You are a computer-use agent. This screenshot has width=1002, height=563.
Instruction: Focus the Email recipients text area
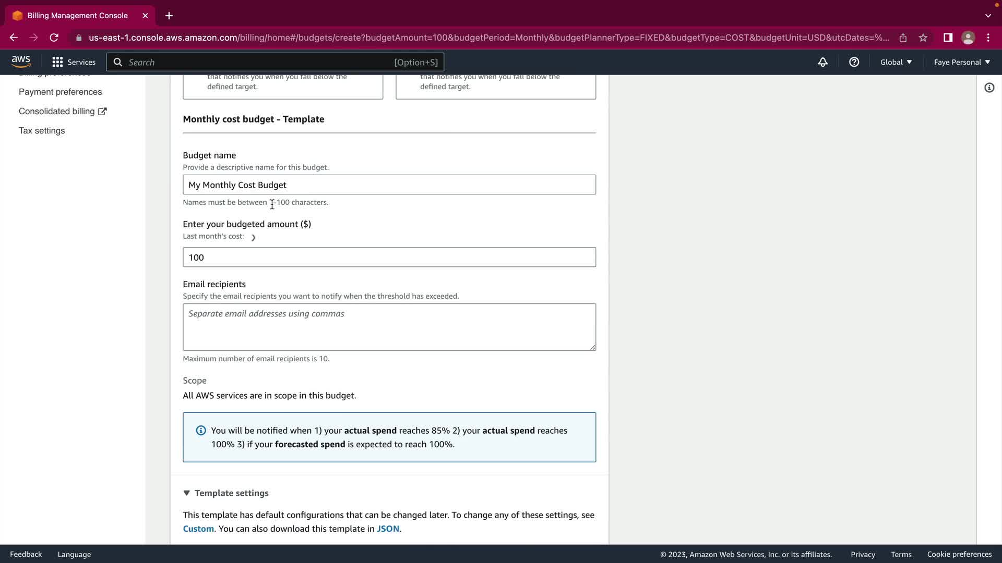(389, 327)
